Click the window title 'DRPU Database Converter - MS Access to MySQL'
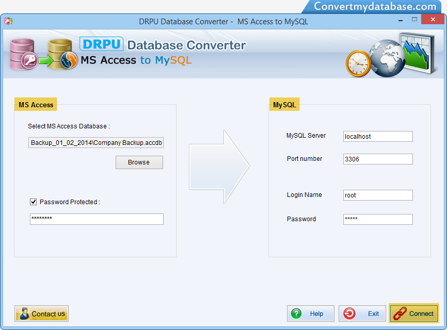 click(223, 22)
